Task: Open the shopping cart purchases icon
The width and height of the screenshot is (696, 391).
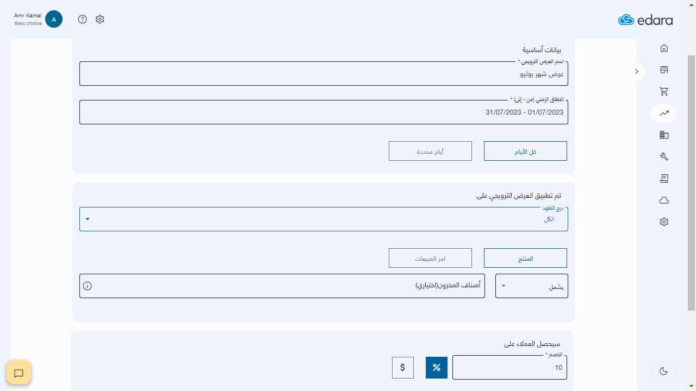Action: point(663,92)
